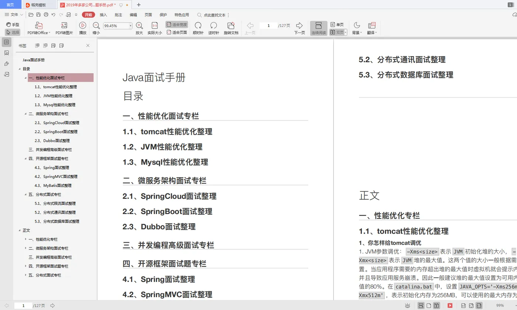Expand 一、性能优化专栏 under 正文

(25, 239)
